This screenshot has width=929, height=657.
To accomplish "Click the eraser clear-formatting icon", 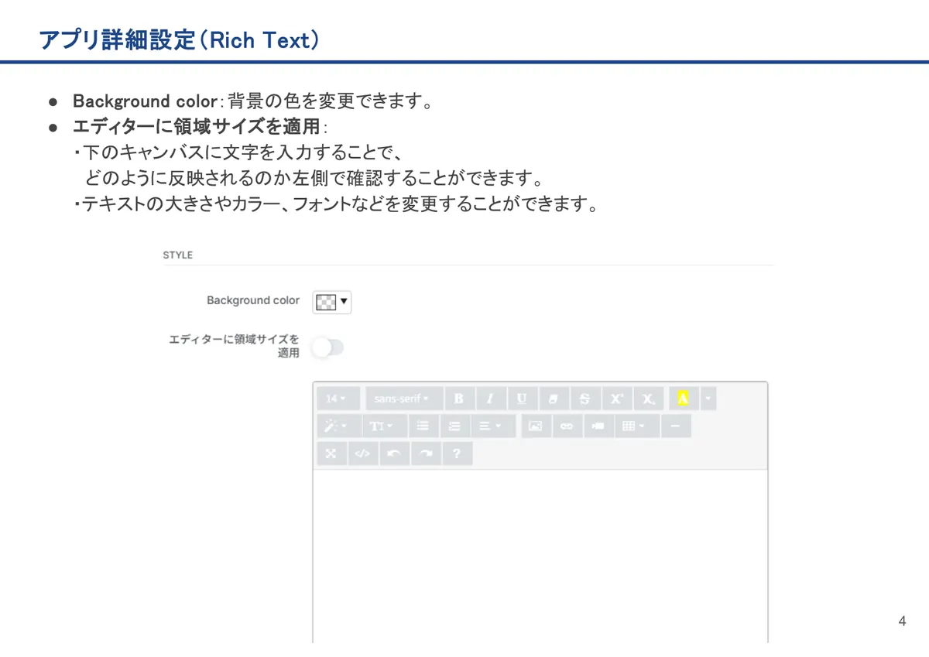I will pos(554,399).
